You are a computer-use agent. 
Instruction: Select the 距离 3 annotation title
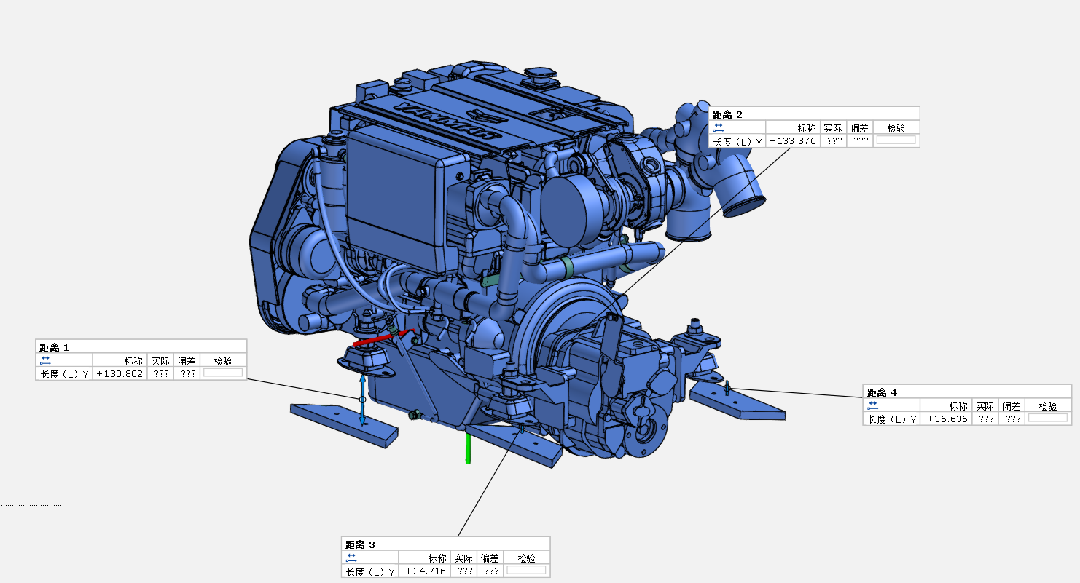[360, 544]
